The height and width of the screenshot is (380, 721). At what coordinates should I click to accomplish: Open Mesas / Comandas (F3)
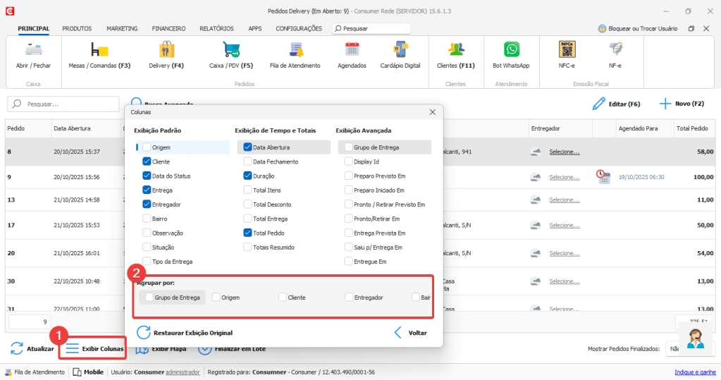click(99, 50)
